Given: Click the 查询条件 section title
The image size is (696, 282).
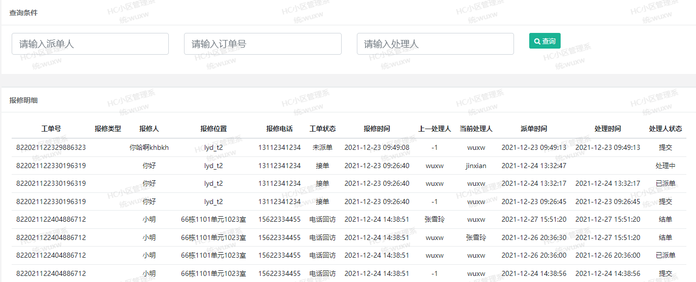Looking at the screenshot, I should 23,13.
